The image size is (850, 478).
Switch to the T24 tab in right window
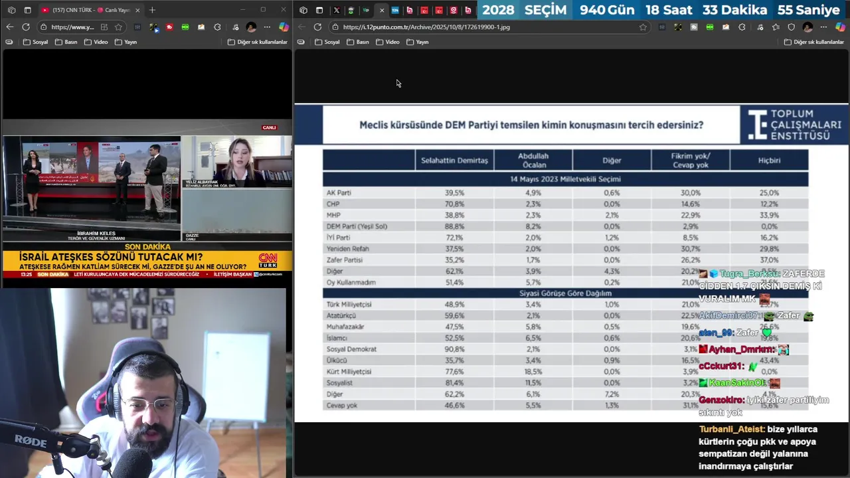[395, 10]
